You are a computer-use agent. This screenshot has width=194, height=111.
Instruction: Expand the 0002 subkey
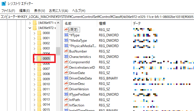[x=34, y=43]
